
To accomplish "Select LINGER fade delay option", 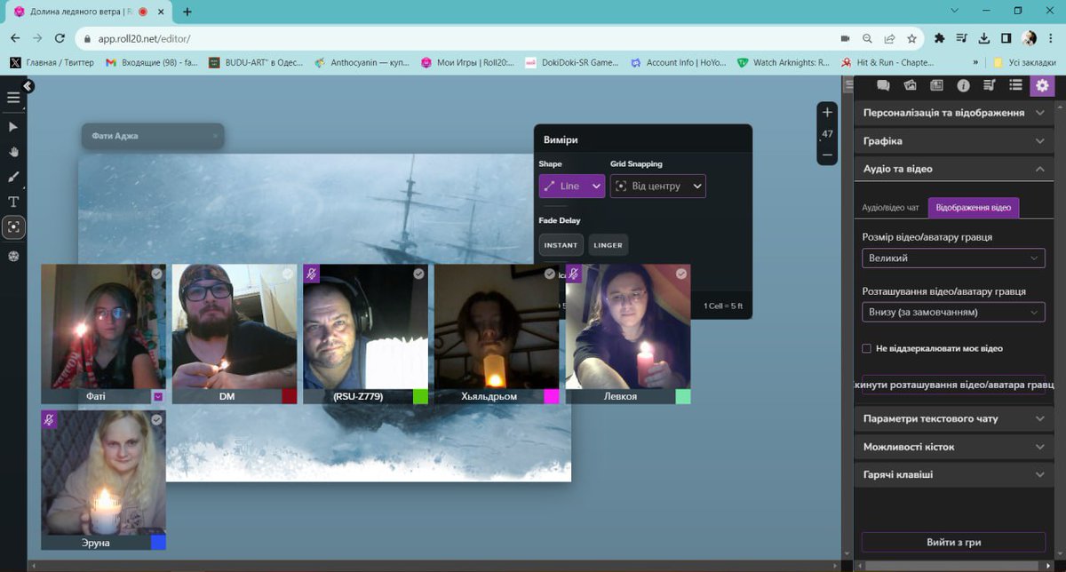I will (608, 245).
